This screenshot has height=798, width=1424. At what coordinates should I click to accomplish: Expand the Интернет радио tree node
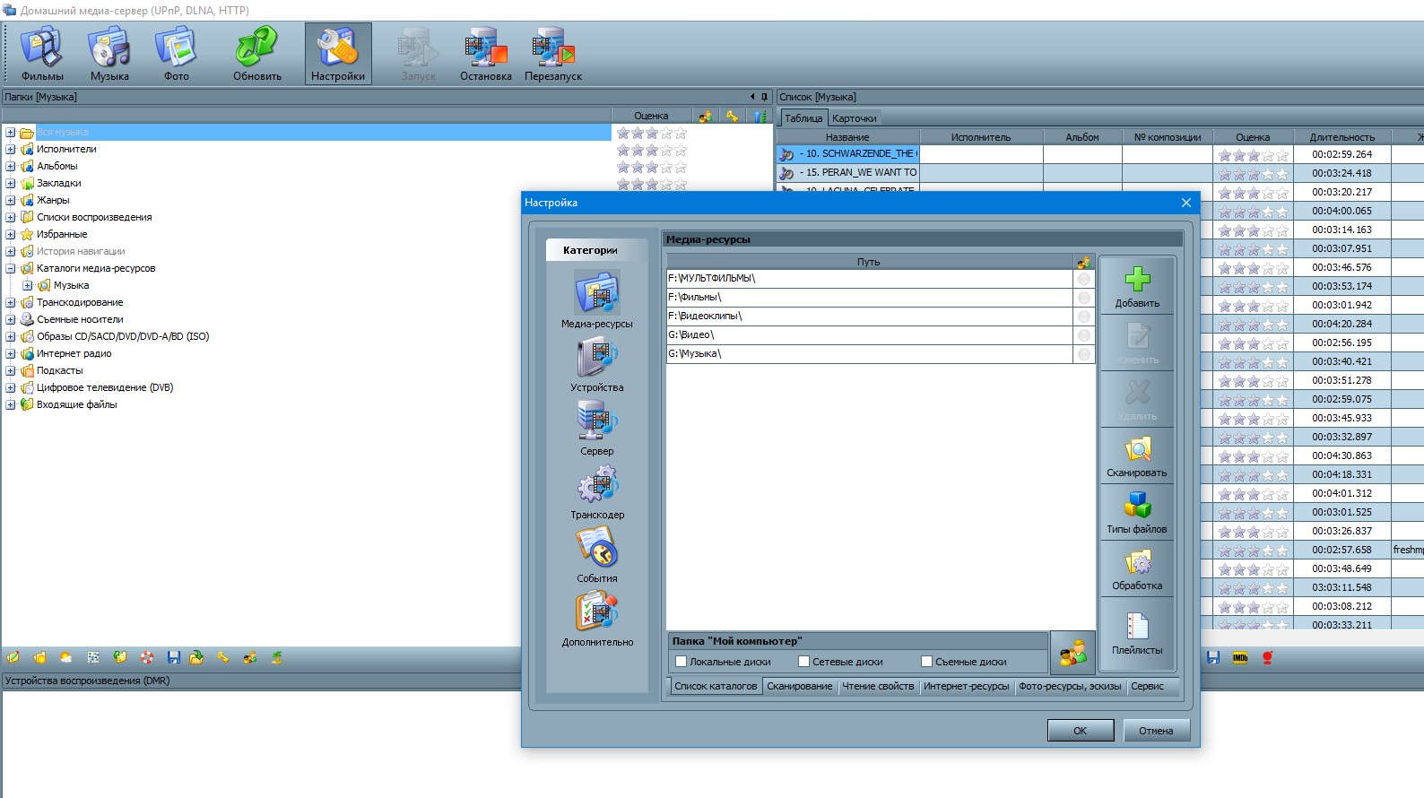click(x=11, y=354)
